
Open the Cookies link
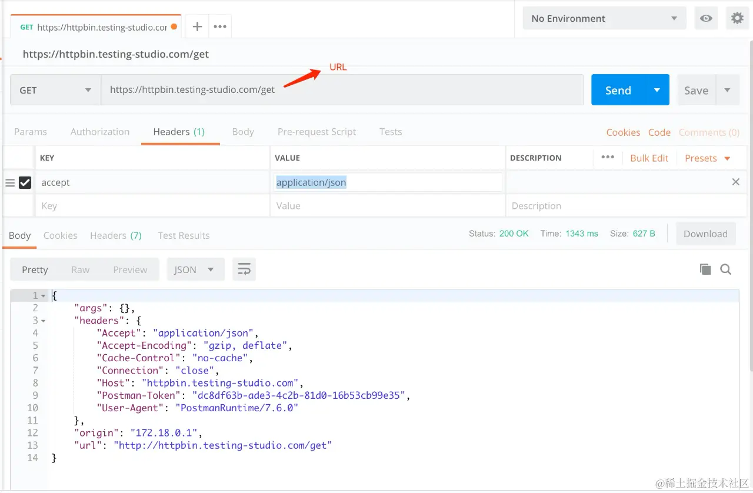[x=623, y=132]
